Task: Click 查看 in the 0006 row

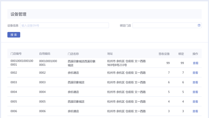Action: (195, 111)
